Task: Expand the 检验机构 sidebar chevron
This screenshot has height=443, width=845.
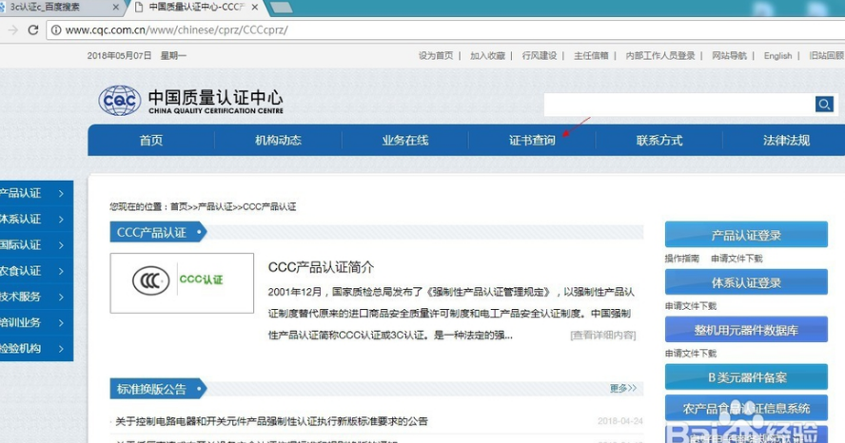Action: click(x=61, y=348)
